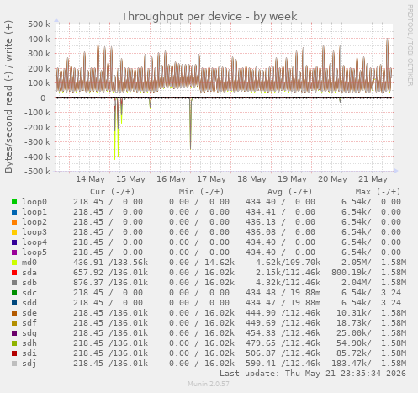Click the 'sdg' device label

tap(29, 333)
